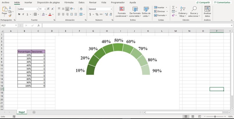The width and height of the screenshot is (234, 119).
Task: Expand the General number format dropdown
Action: [x=111, y=9]
